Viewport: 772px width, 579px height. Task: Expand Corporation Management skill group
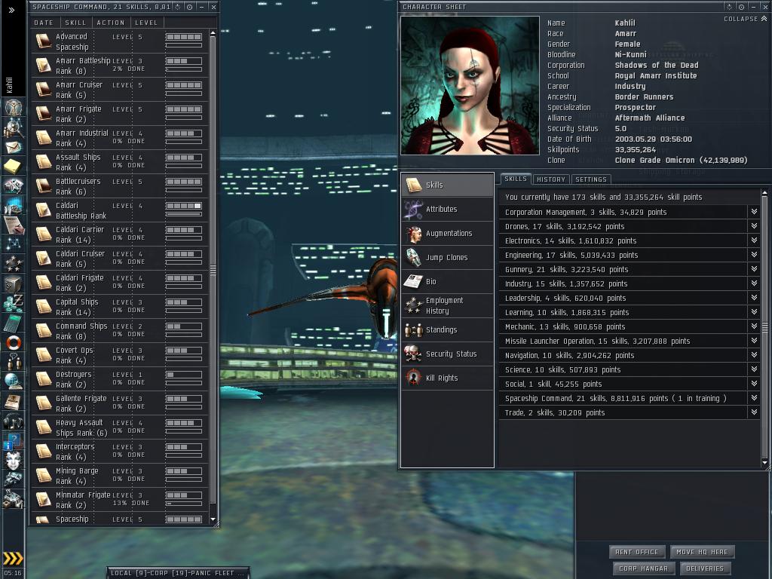coord(754,212)
